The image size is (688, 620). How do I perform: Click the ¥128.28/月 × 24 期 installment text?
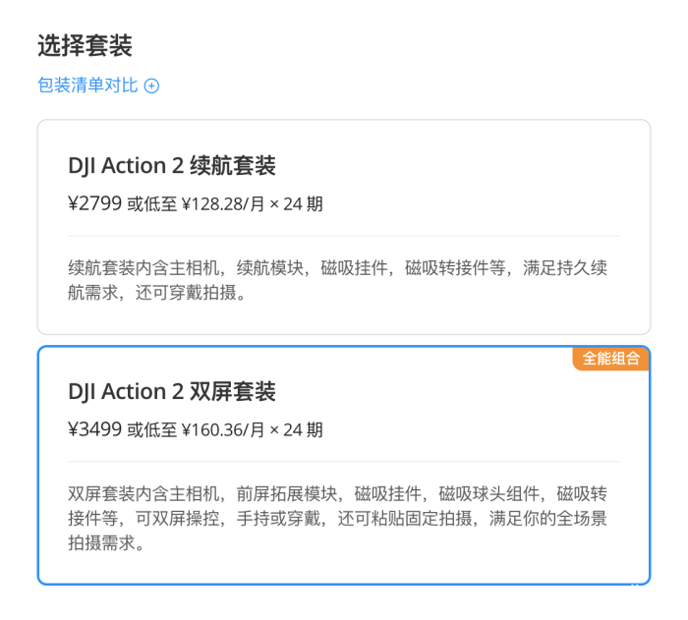pos(253,204)
